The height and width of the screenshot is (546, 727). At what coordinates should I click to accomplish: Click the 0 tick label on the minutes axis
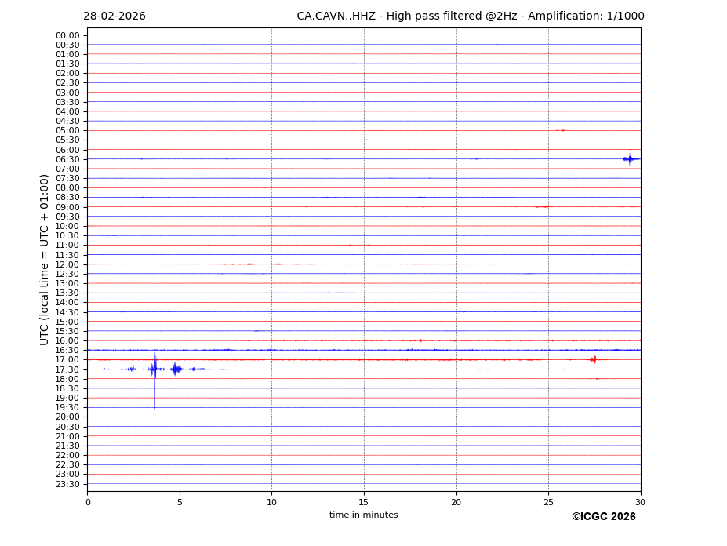pos(88,502)
